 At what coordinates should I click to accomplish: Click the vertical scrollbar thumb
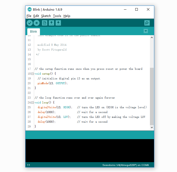152,96
